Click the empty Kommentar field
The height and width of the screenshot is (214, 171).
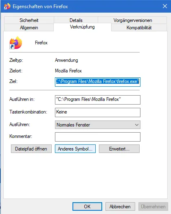98,137
